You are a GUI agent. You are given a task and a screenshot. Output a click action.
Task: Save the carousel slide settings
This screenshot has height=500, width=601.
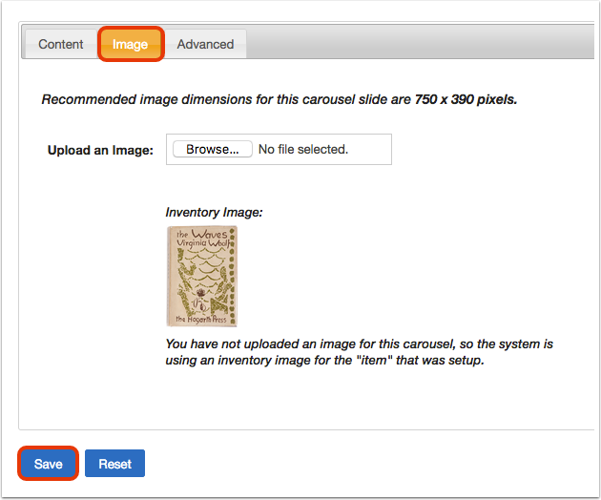coord(48,464)
